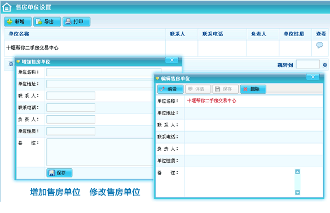Click the 导出 export button

point(47,21)
